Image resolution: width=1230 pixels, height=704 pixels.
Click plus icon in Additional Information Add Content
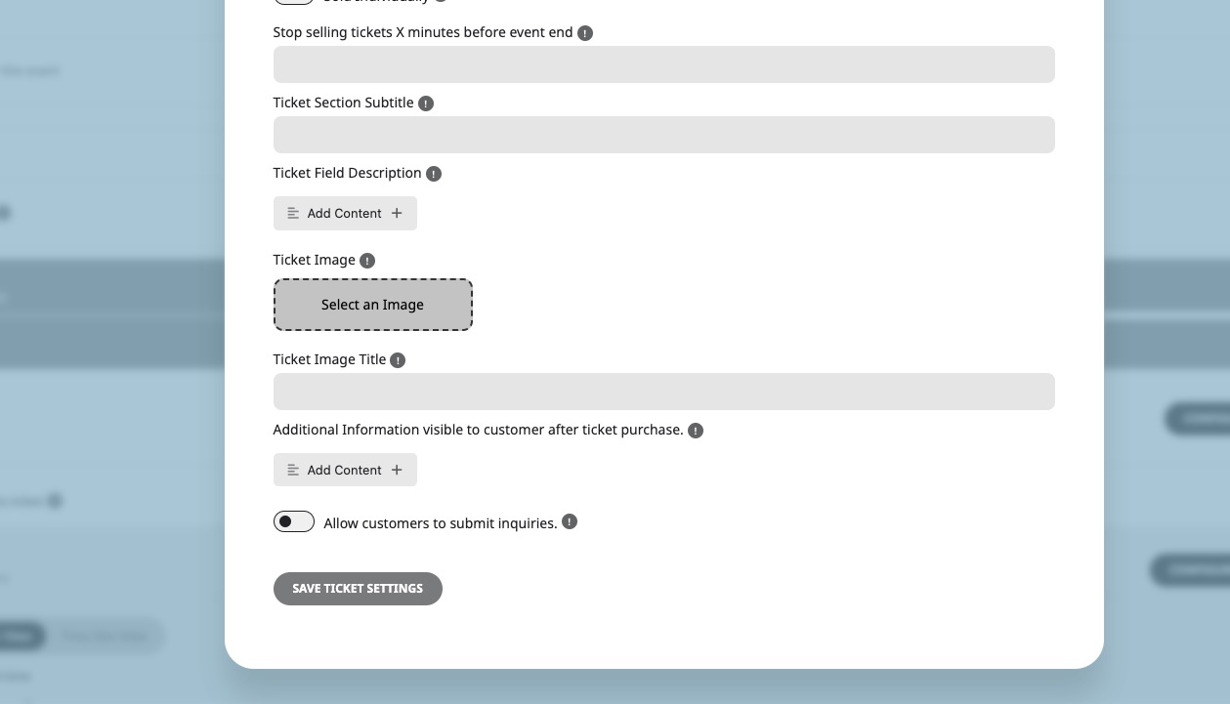(397, 470)
